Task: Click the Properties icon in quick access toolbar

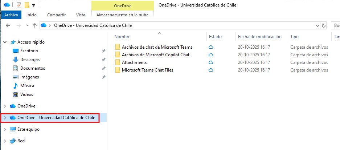Action: tap(19, 5)
